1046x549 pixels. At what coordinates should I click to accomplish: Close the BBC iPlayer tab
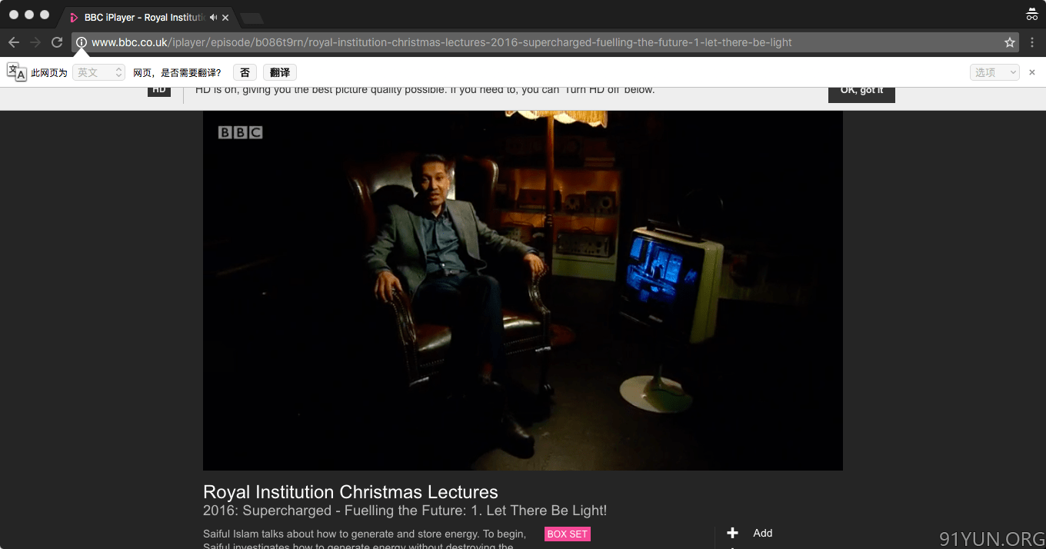point(225,17)
